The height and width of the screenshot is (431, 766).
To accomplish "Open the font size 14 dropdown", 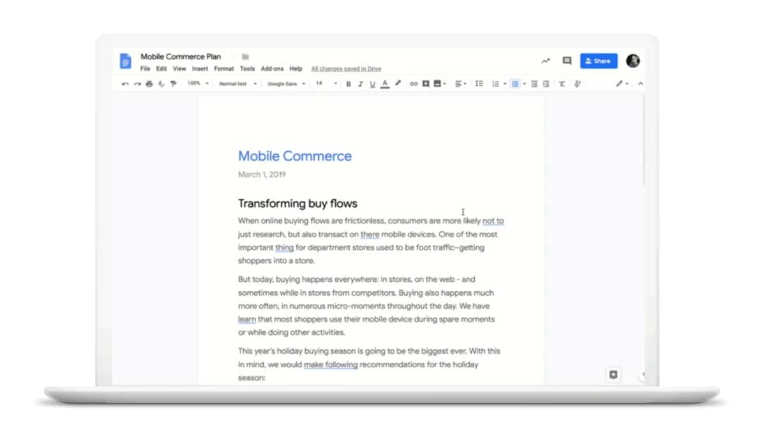I will point(326,84).
